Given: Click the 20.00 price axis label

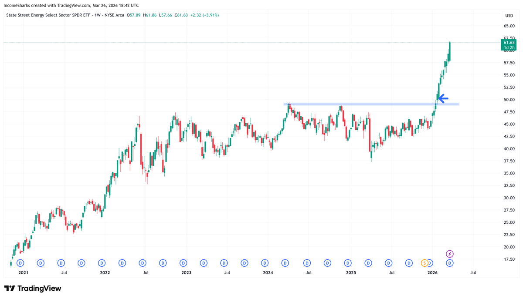Looking at the screenshot, I should [509, 247].
